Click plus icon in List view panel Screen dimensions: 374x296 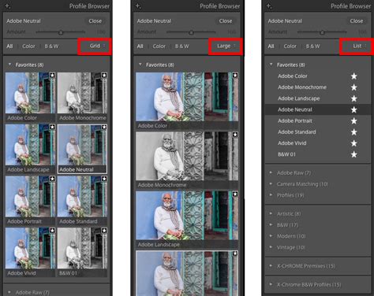click(269, 6)
